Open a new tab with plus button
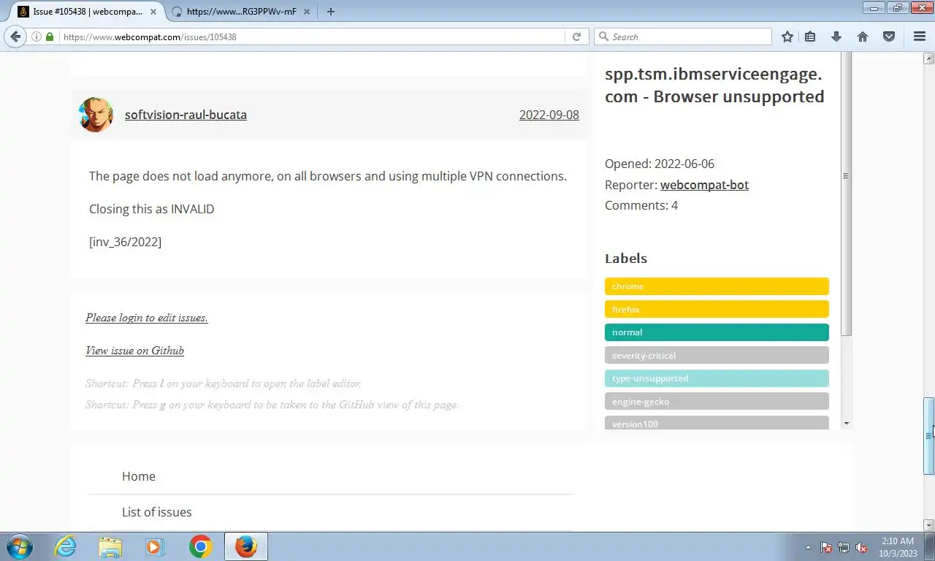Image resolution: width=935 pixels, height=561 pixels. coord(331,11)
